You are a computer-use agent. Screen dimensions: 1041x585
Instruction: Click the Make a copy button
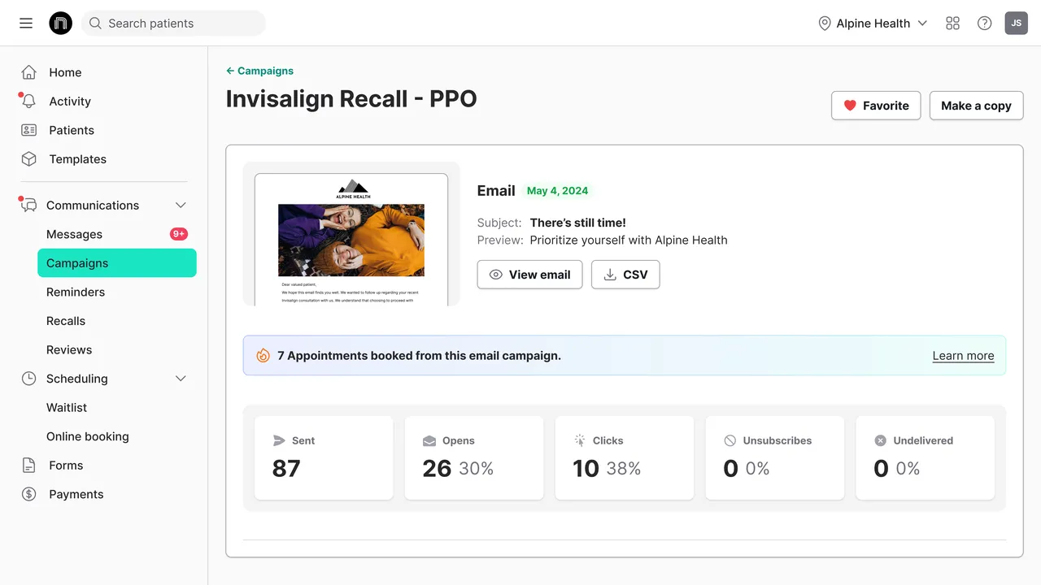click(976, 106)
